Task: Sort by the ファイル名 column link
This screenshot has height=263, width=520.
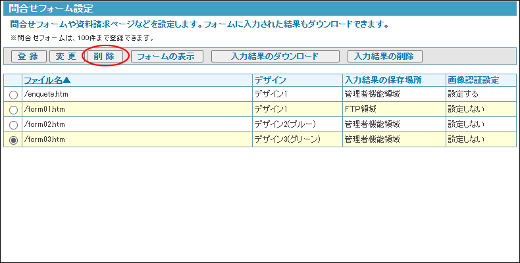Action: tap(47, 80)
